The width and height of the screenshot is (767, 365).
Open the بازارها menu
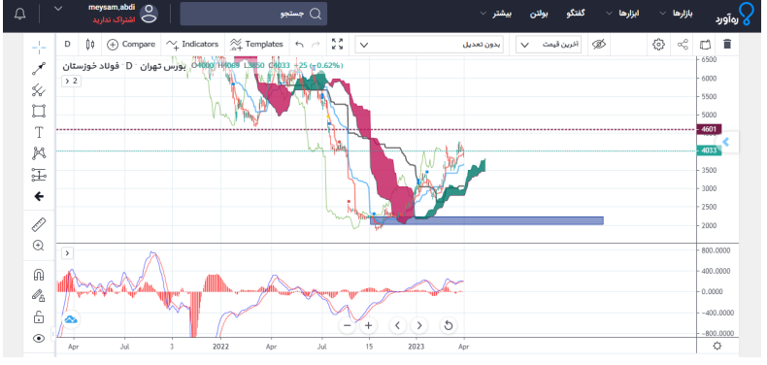[x=678, y=14]
